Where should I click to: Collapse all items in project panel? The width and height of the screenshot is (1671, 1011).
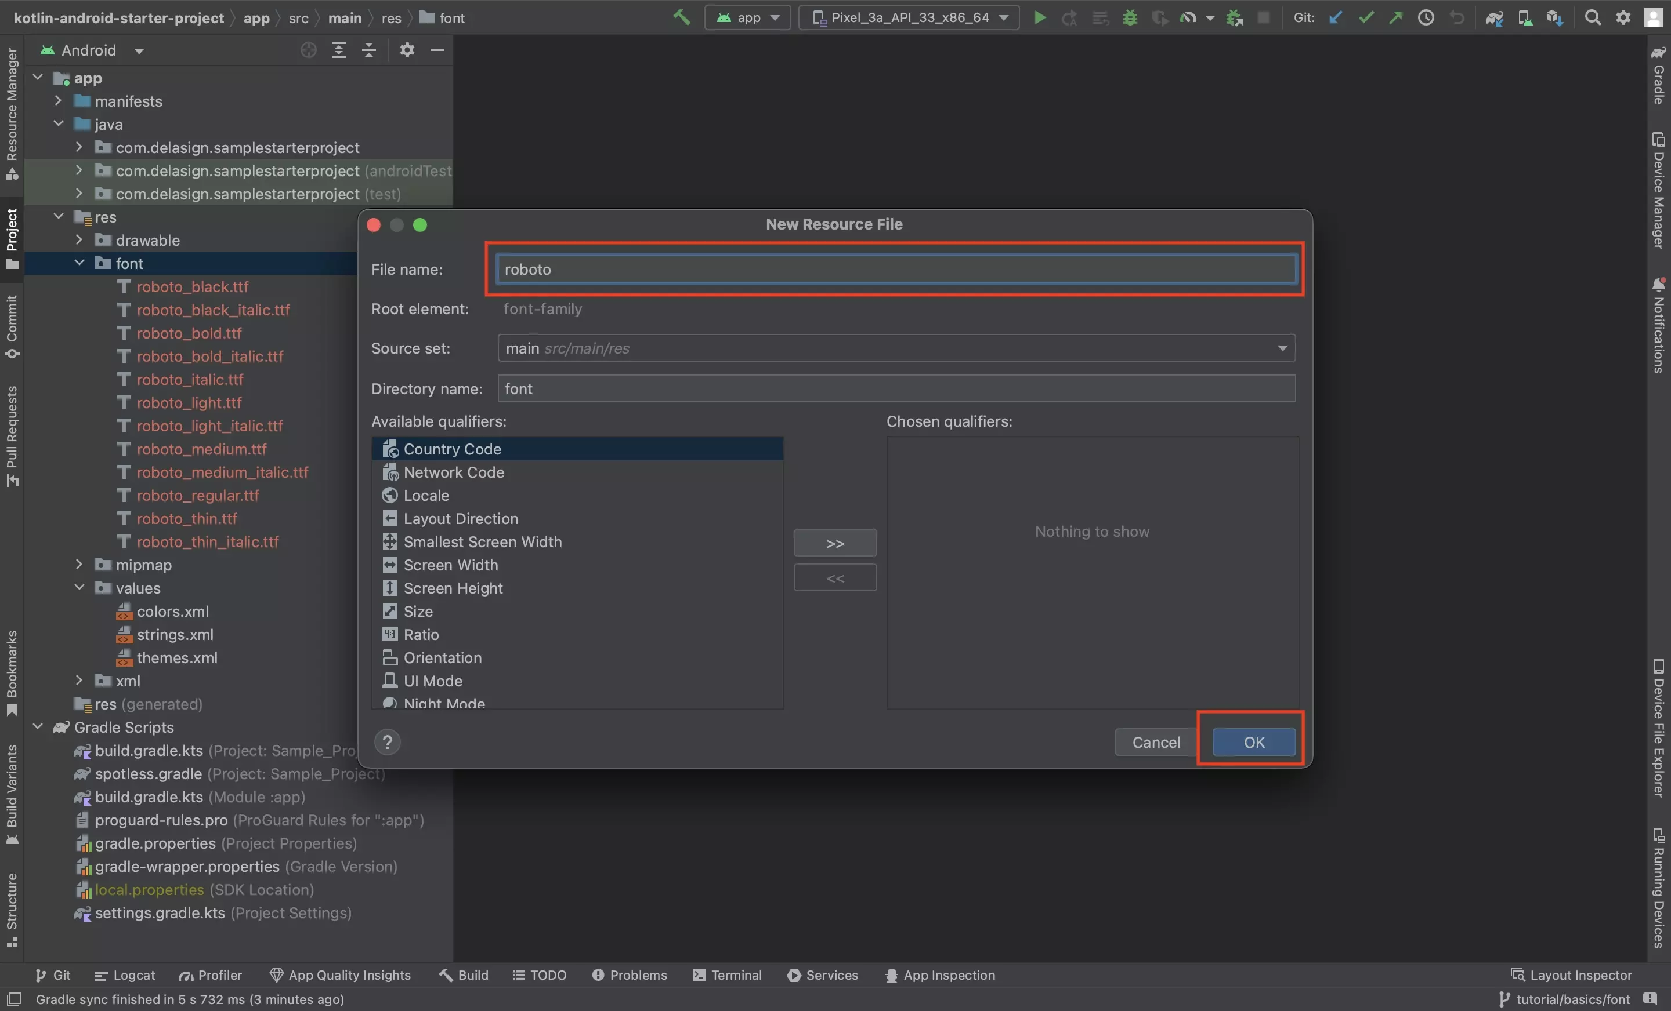pyautogui.click(x=369, y=50)
